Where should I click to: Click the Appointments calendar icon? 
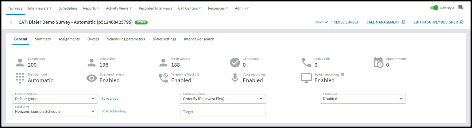(x=378, y=62)
